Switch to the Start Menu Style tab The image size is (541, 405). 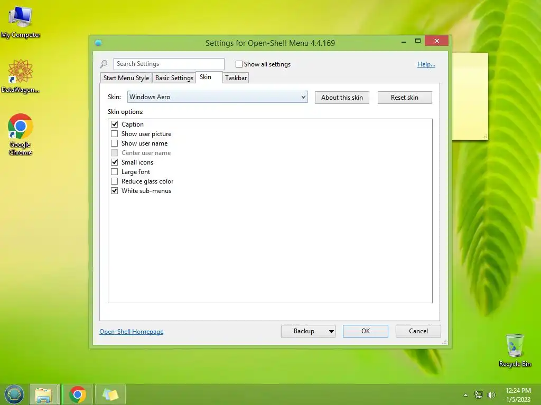[126, 78]
